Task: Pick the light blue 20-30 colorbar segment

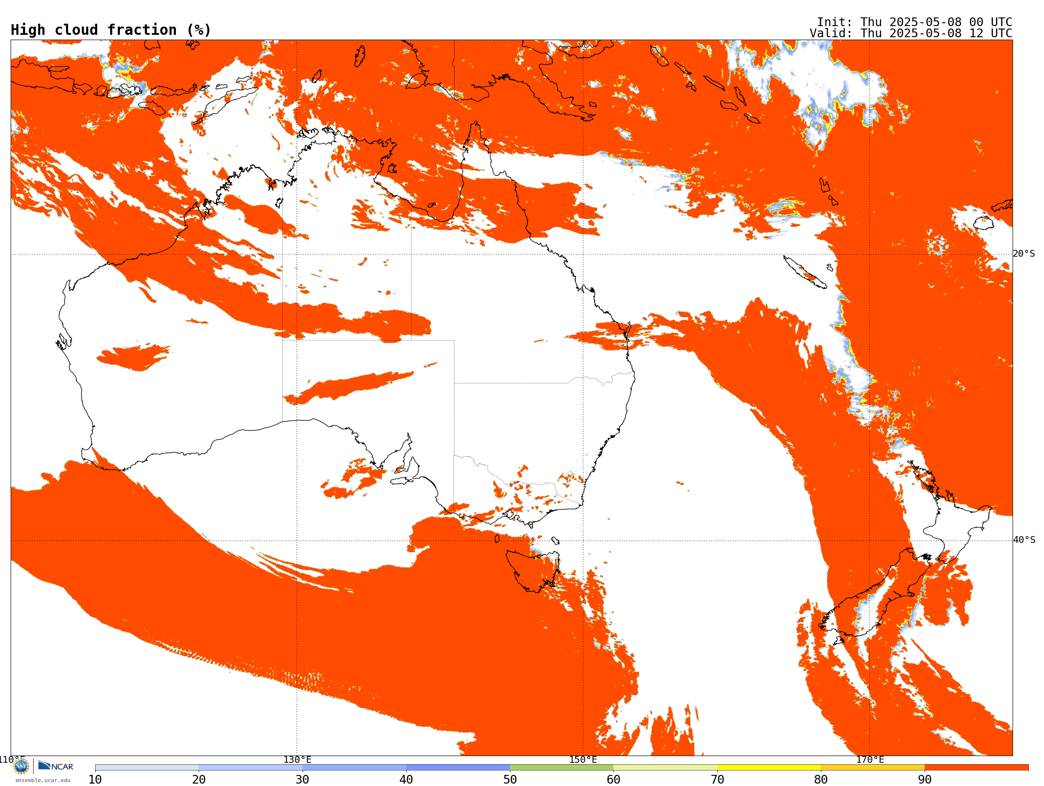Action: point(250,768)
